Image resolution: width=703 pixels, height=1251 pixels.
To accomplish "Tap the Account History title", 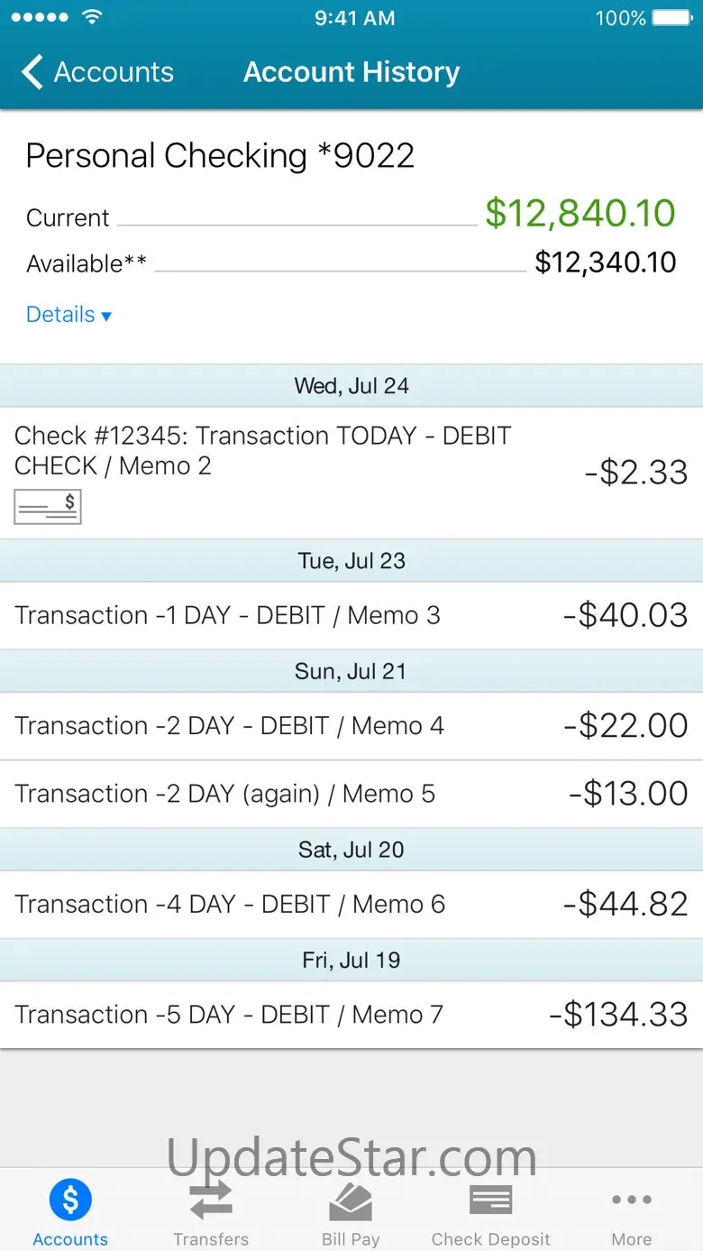I will (351, 72).
